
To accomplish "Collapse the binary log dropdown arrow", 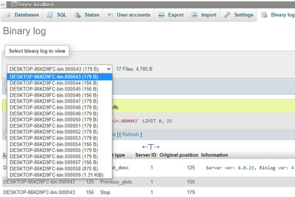I will pyautogui.click(x=108, y=69).
